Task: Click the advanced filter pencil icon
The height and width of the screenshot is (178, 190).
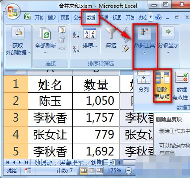Action: [126, 49]
